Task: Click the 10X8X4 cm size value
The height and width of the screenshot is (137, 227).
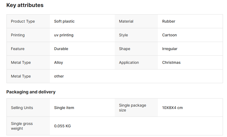Action: point(172,108)
